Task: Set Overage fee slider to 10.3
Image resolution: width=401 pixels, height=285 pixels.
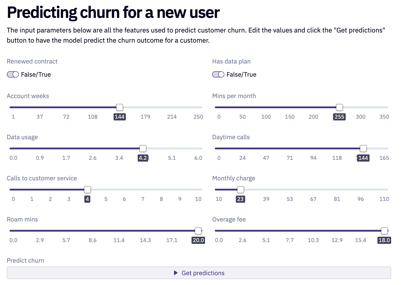Action: pyautogui.click(x=313, y=231)
